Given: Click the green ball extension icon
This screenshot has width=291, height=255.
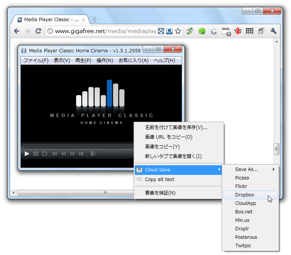Looking at the screenshot, I should 202,31.
